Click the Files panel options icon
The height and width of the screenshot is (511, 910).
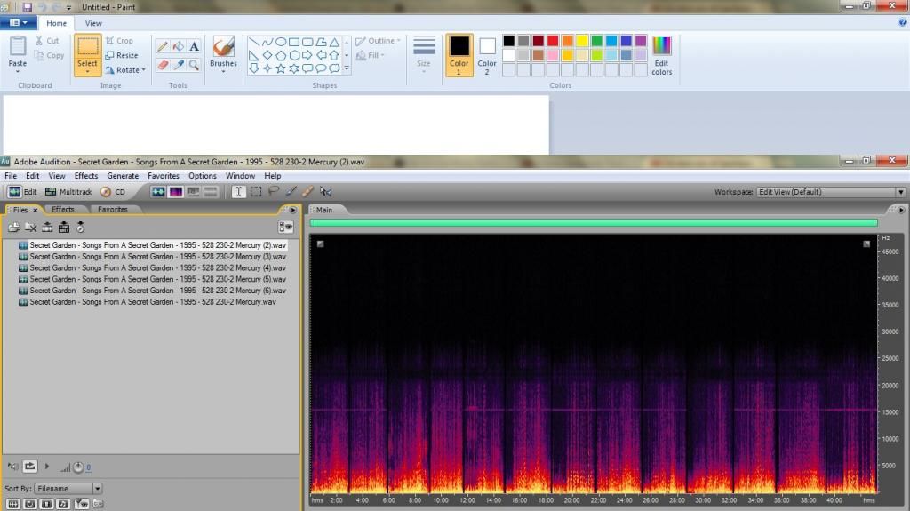pos(285,227)
